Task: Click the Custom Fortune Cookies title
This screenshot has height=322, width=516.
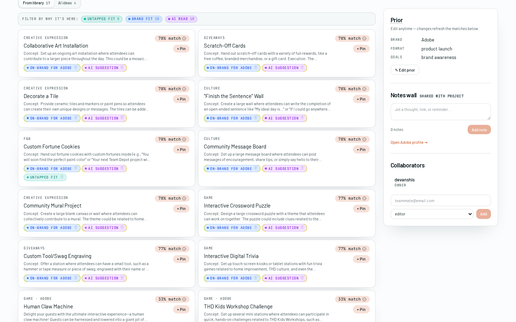Action: 52,147
